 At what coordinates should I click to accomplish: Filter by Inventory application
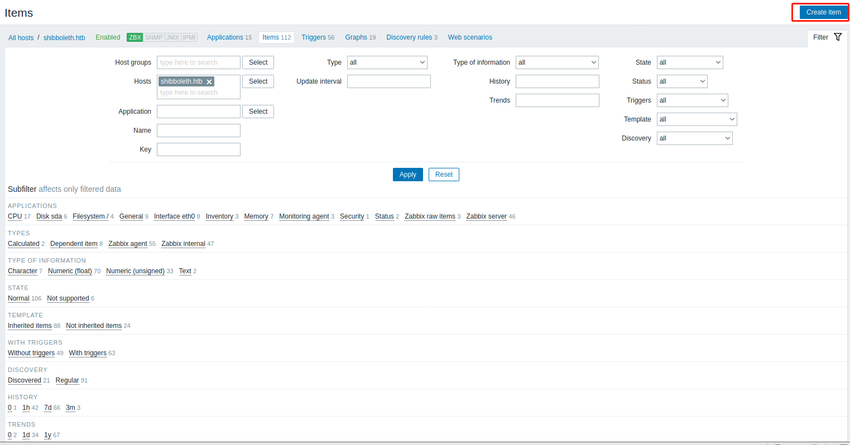click(x=219, y=216)
